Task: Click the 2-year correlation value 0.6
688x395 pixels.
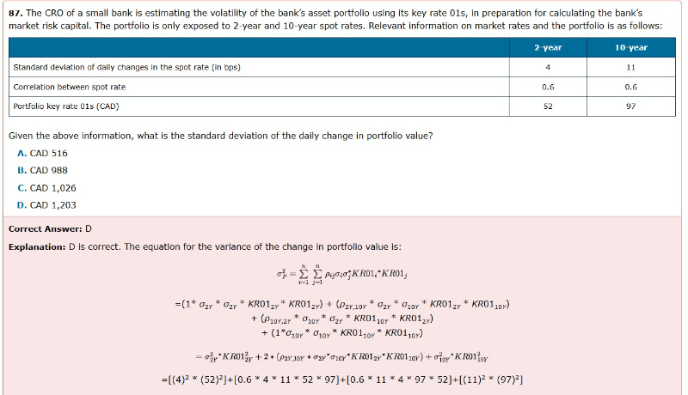Action: [548, 87]
